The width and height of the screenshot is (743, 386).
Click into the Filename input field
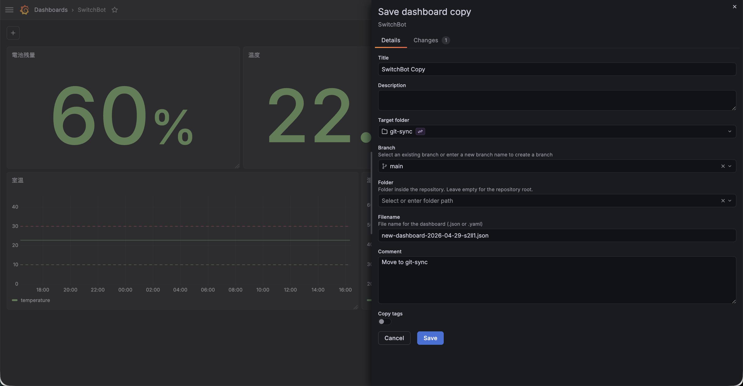pyautogui.click(x=557, y=235)
